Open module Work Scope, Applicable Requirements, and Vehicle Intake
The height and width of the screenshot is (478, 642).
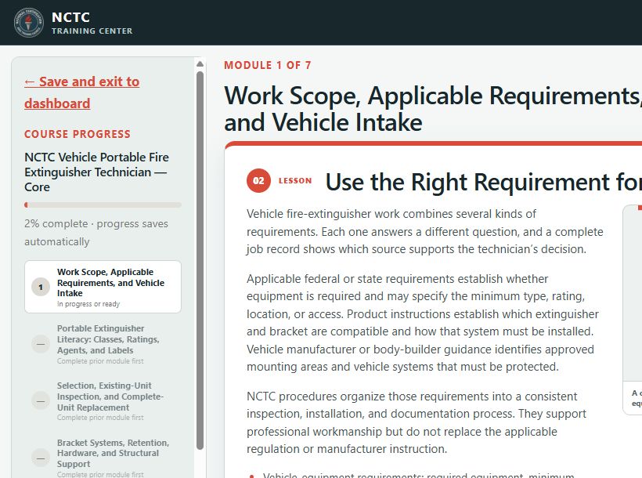[103, 287]
